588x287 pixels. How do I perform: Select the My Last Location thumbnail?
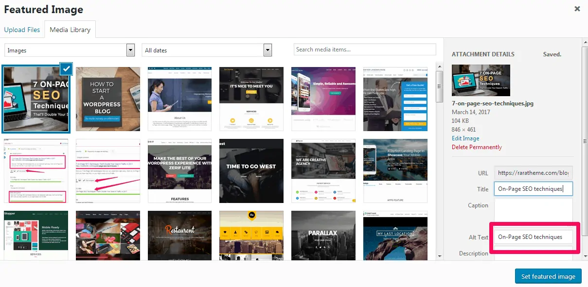click(395, 235)
